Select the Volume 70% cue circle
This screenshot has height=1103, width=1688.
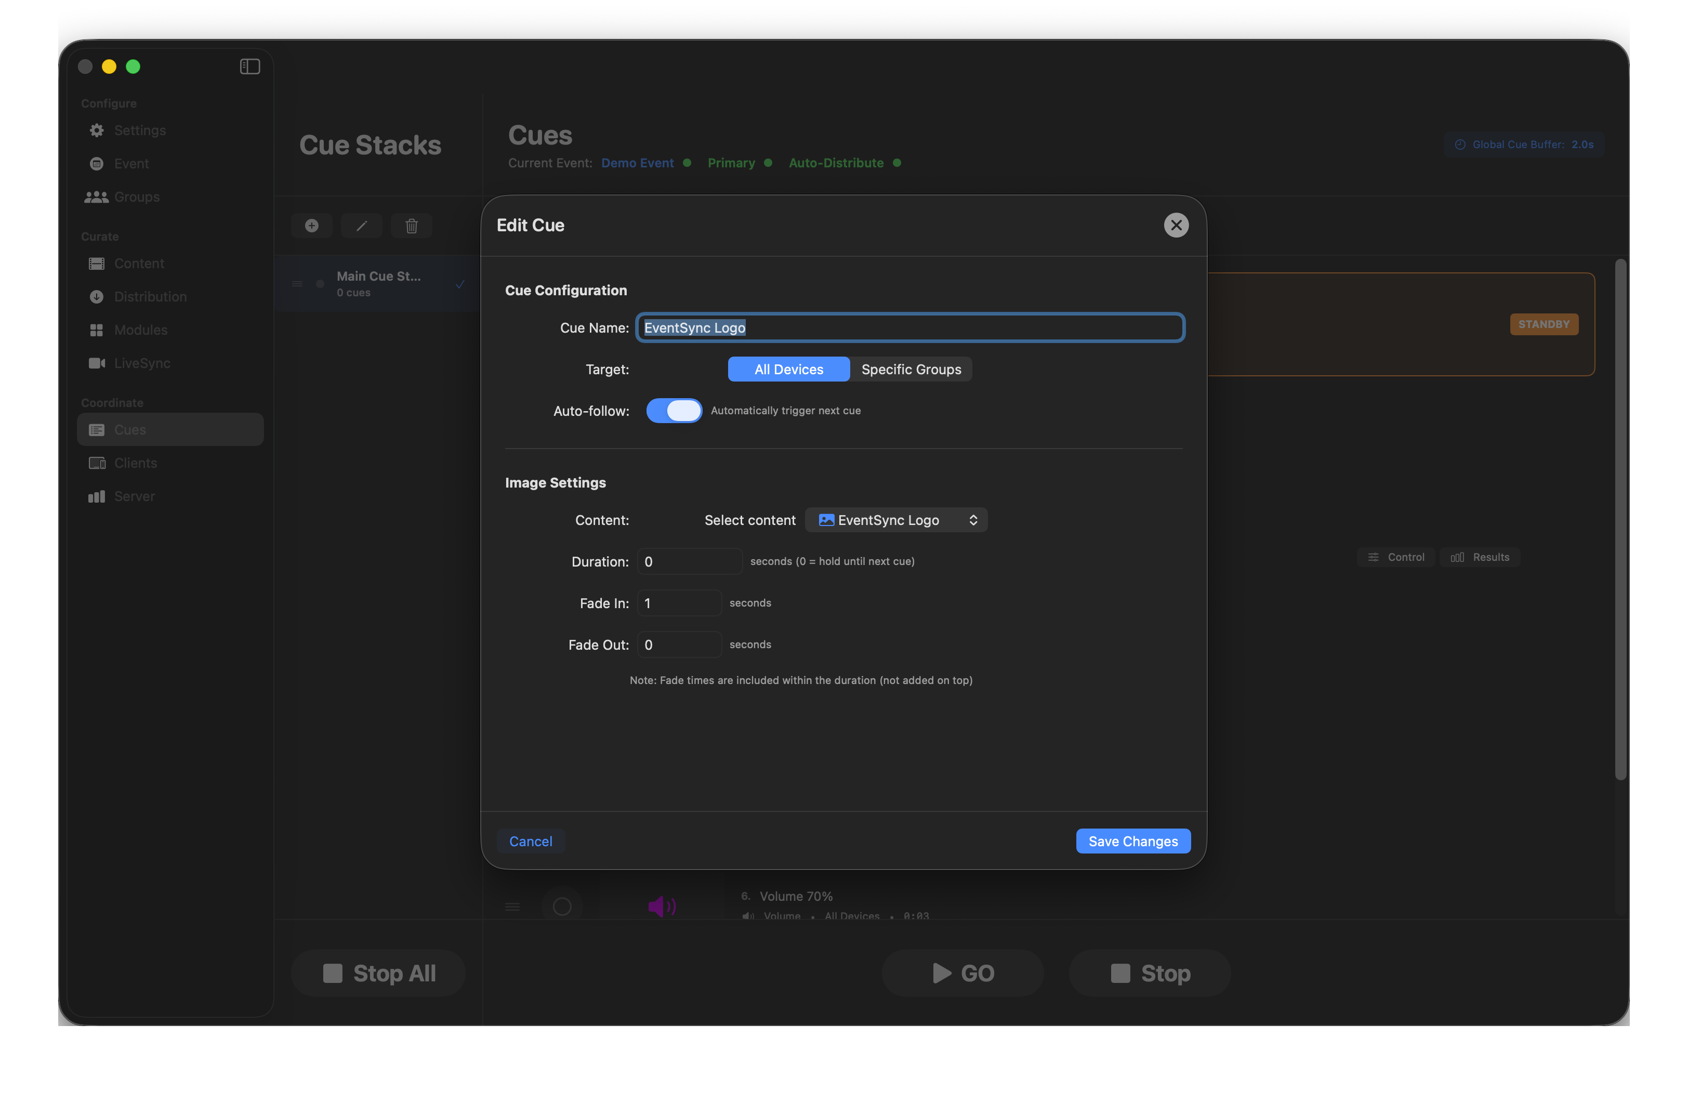pos(562,907)
